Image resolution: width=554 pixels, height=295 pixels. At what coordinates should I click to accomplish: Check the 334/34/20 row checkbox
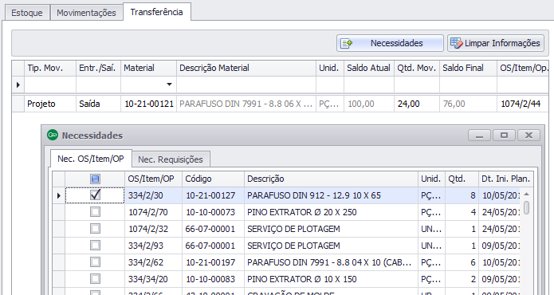tap(95, 279)
